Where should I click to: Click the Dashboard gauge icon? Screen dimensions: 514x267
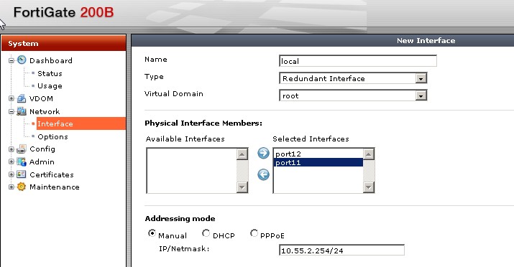click(22, 60)
